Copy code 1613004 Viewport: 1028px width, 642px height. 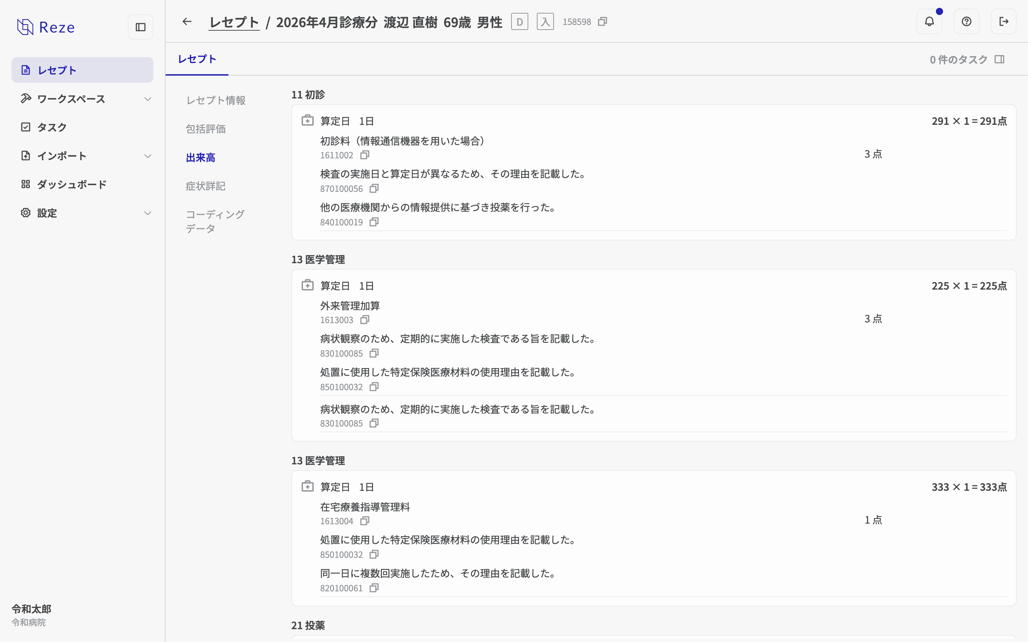pyautogui.click(x=364, y=521)
